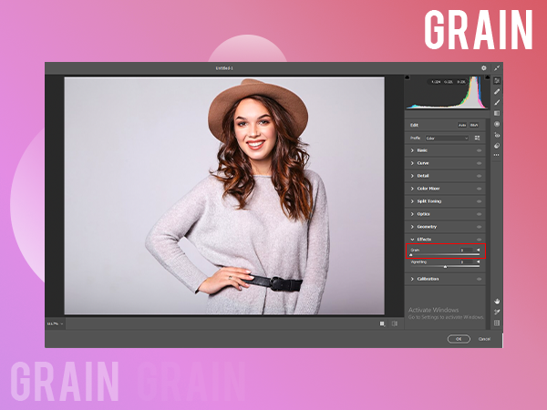The width and height of the screenshot is (547, 410).
Task: Toggle highlight clipping warning on histogram
Action: click(488, 77)
